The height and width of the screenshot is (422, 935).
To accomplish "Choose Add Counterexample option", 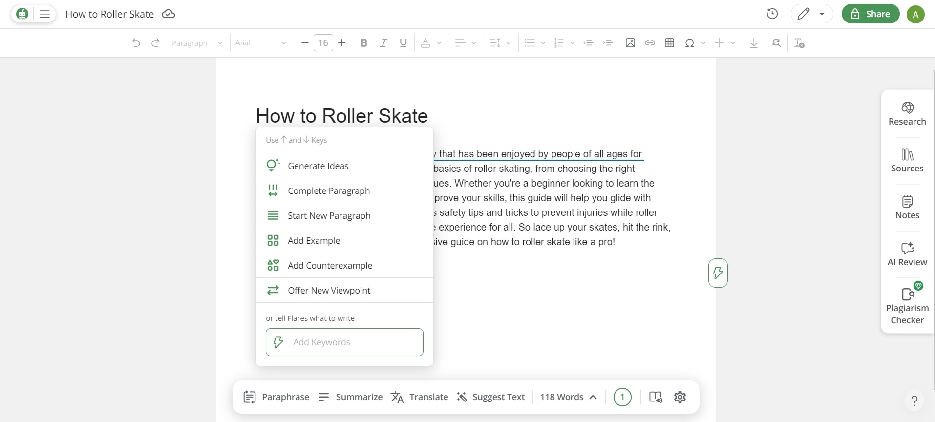I will [344, 265].
